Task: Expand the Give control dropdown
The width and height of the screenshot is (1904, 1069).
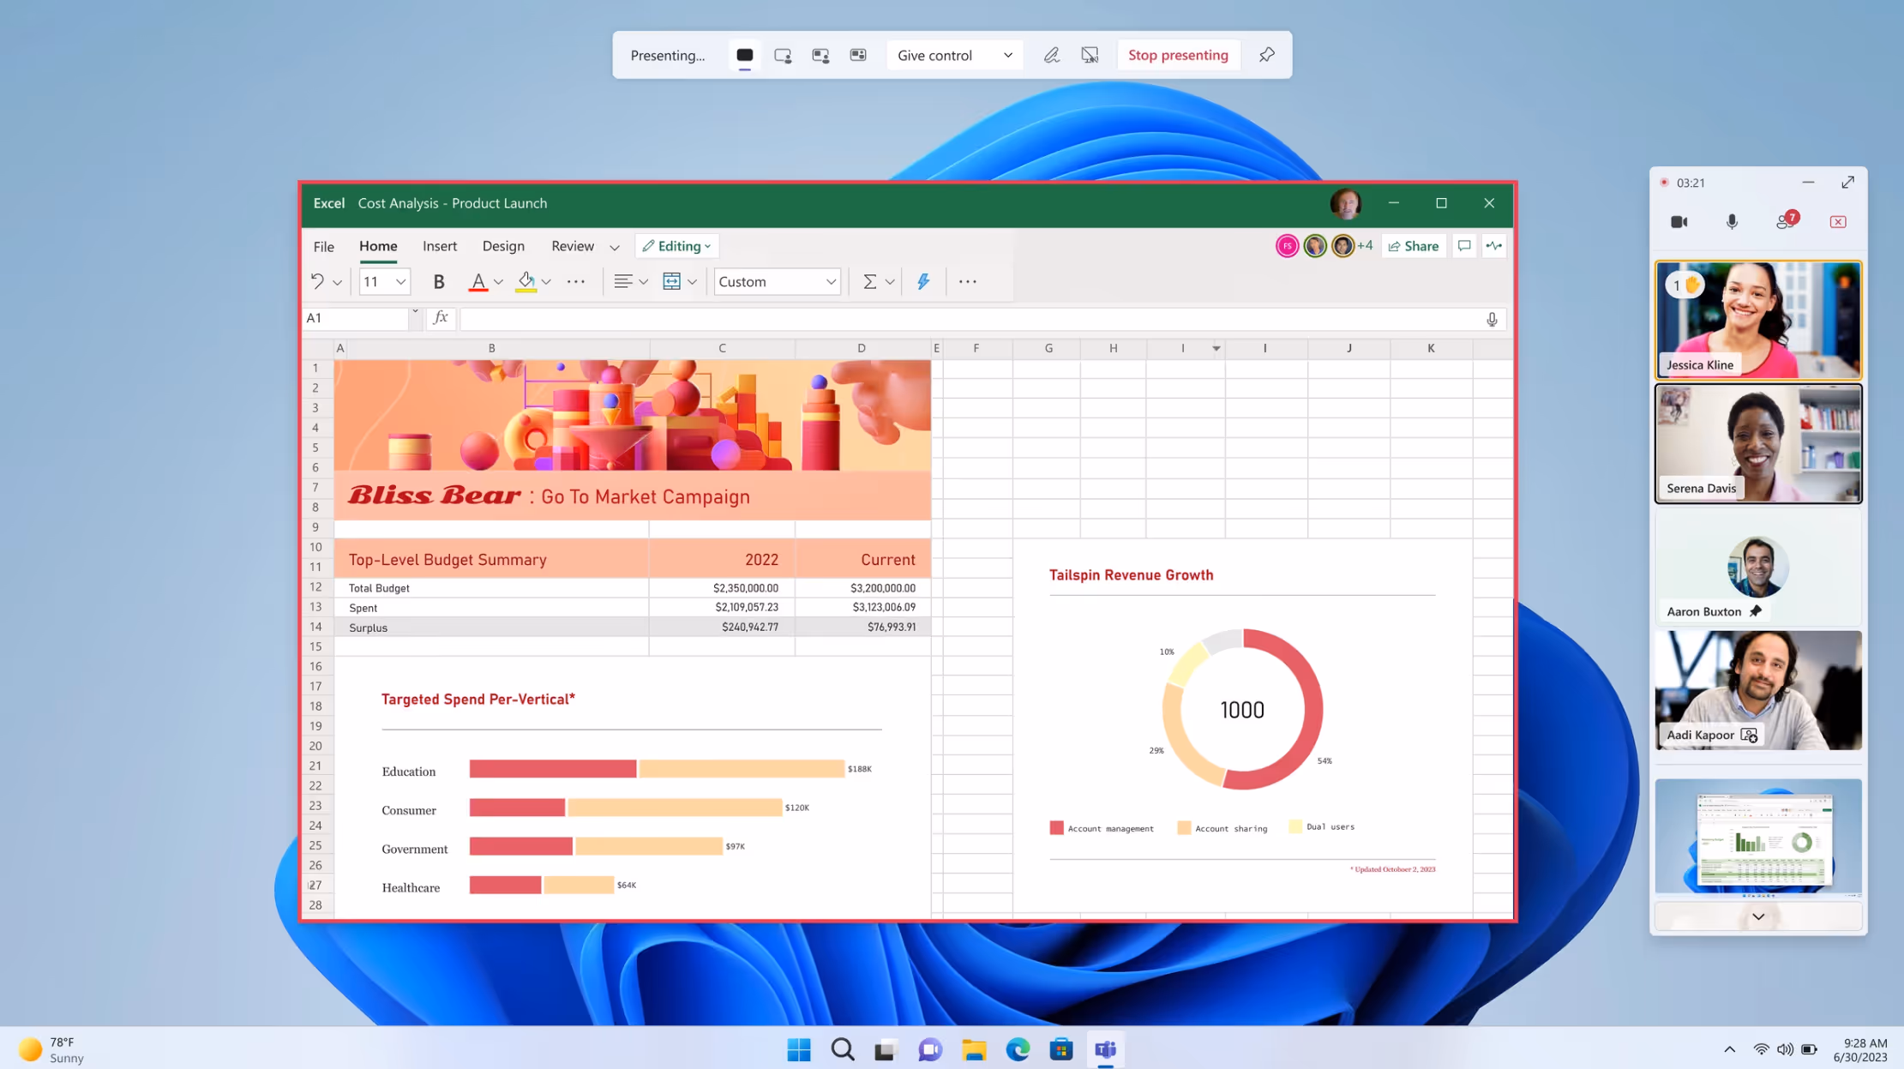Action: pos(1007,55)
